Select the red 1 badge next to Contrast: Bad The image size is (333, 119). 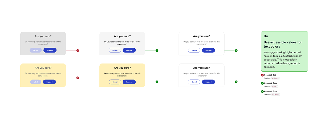click(x=262, y=75)
